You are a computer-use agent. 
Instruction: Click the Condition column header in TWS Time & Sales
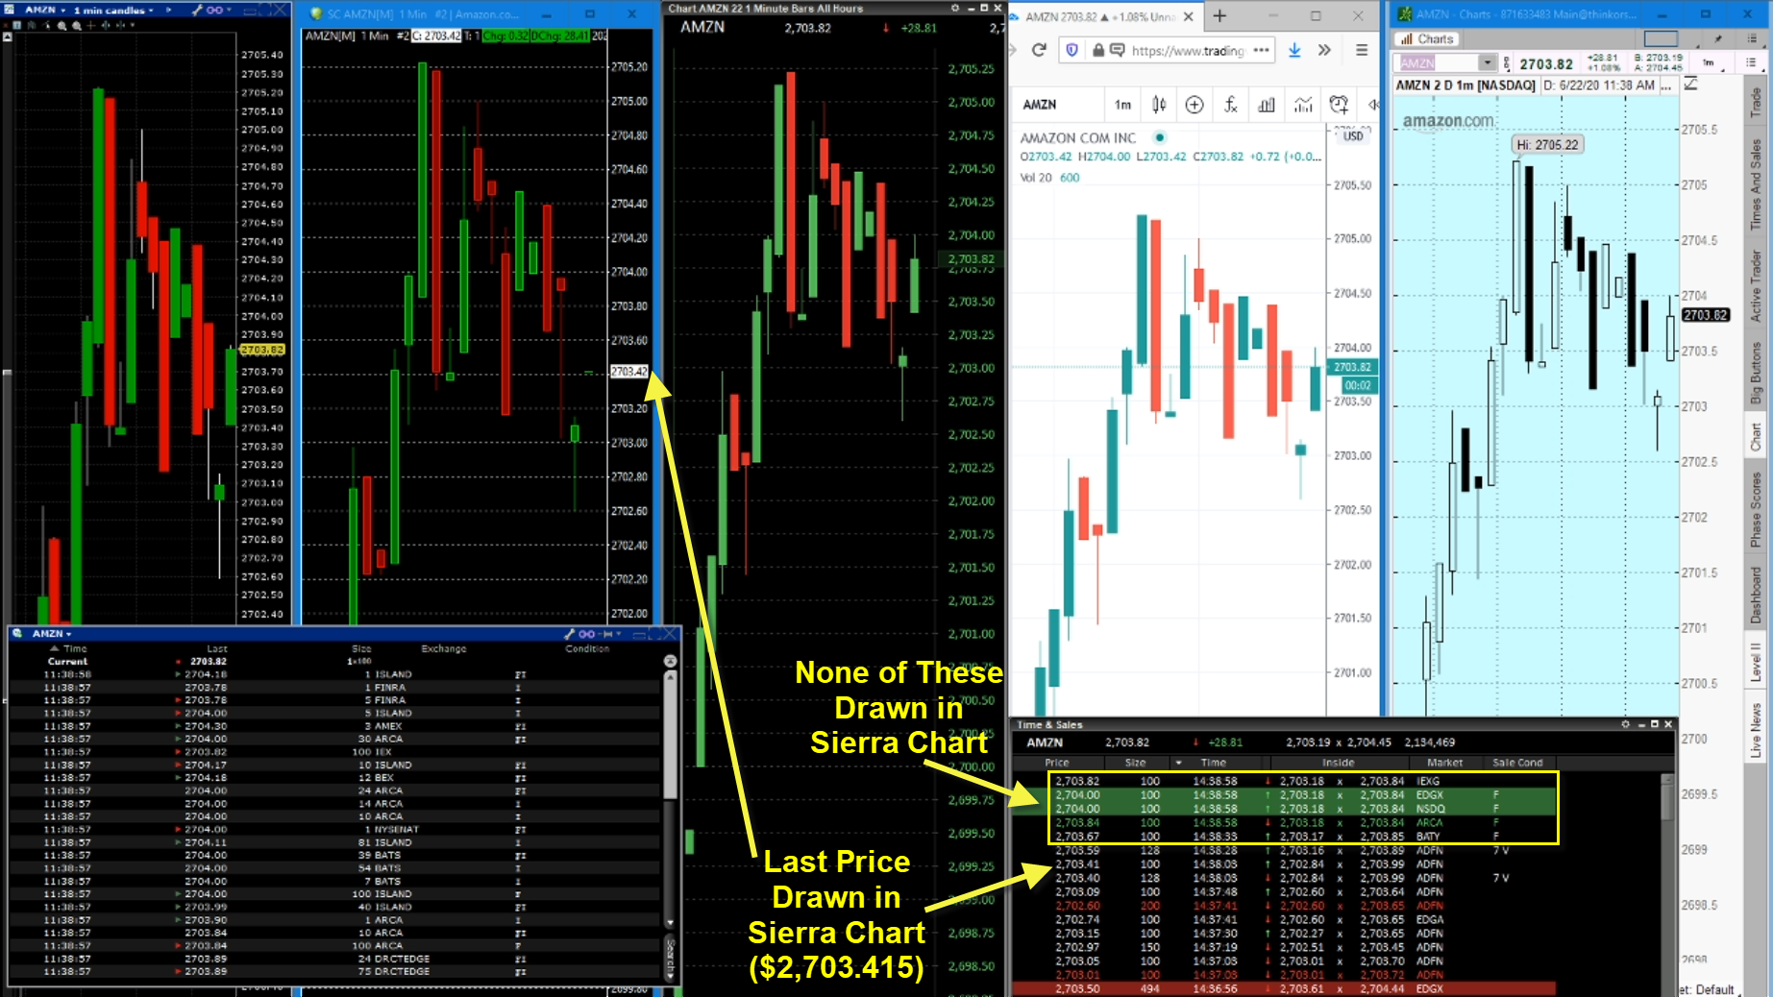coord(587,648)
